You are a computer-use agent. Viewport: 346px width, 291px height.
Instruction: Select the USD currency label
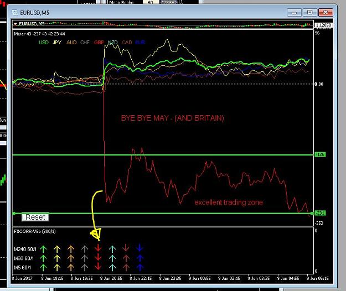pos(44,43)
